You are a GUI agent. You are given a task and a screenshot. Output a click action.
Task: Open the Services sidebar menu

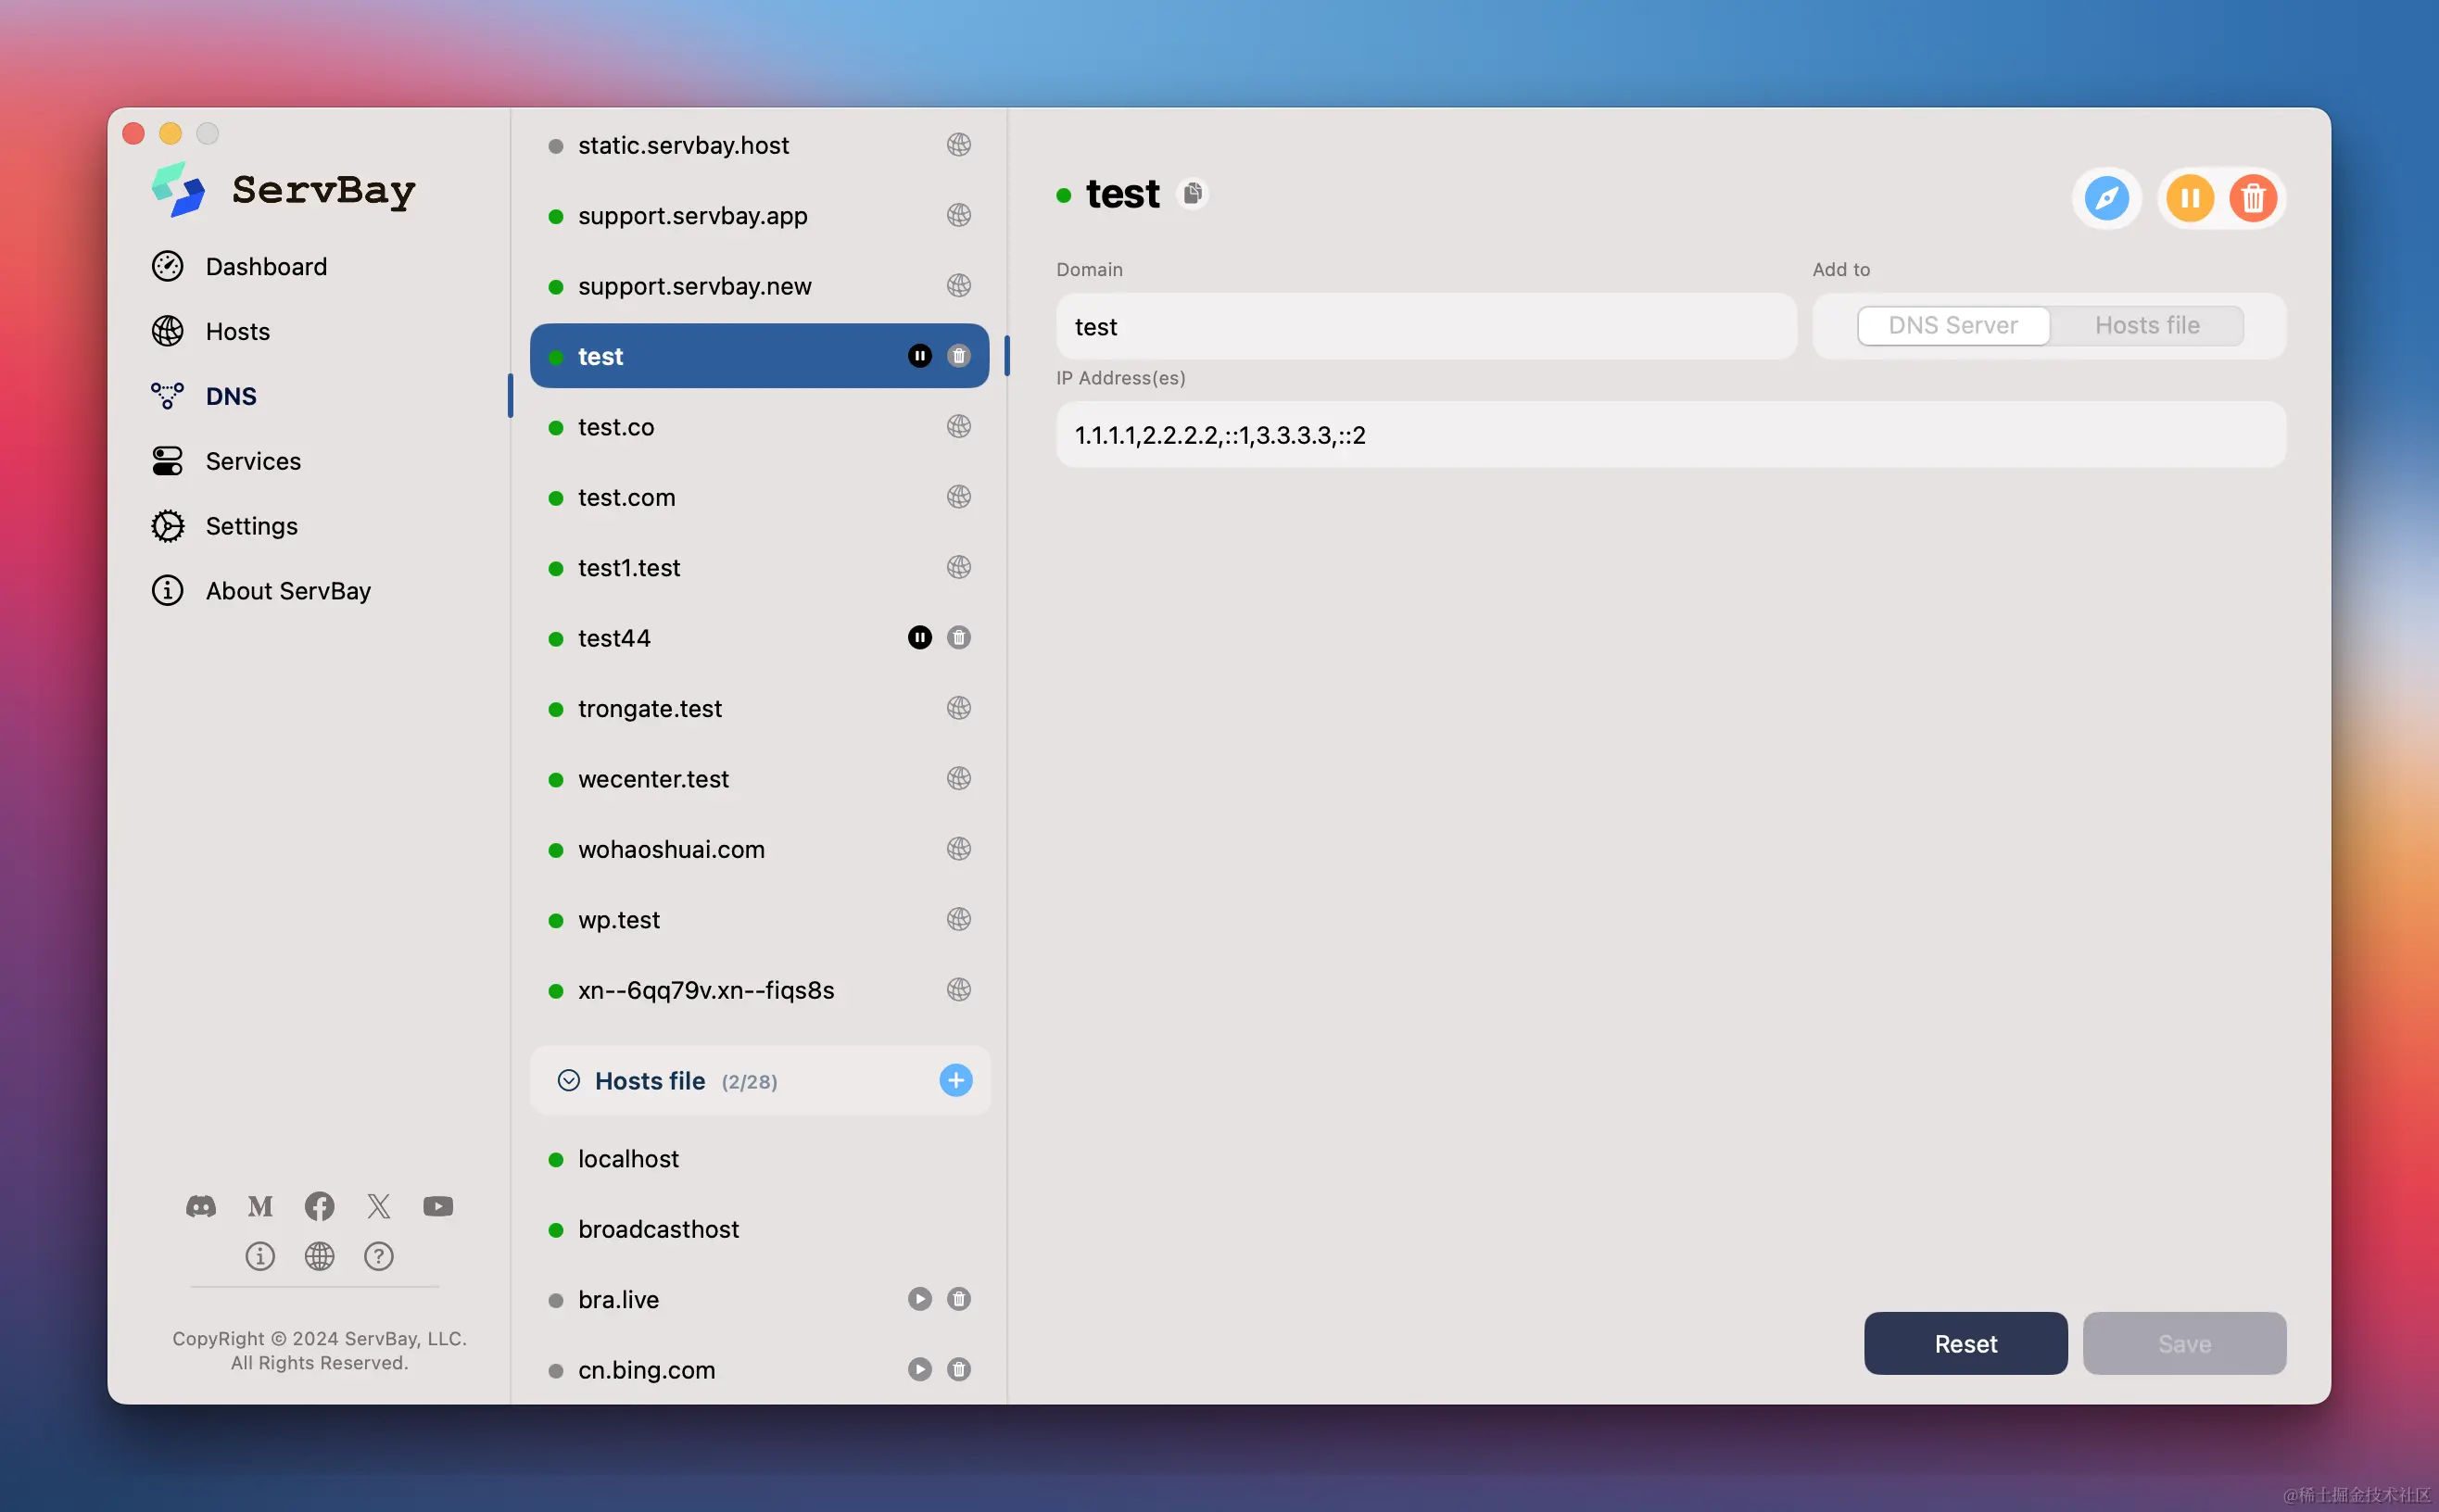[x=253, y=461]
